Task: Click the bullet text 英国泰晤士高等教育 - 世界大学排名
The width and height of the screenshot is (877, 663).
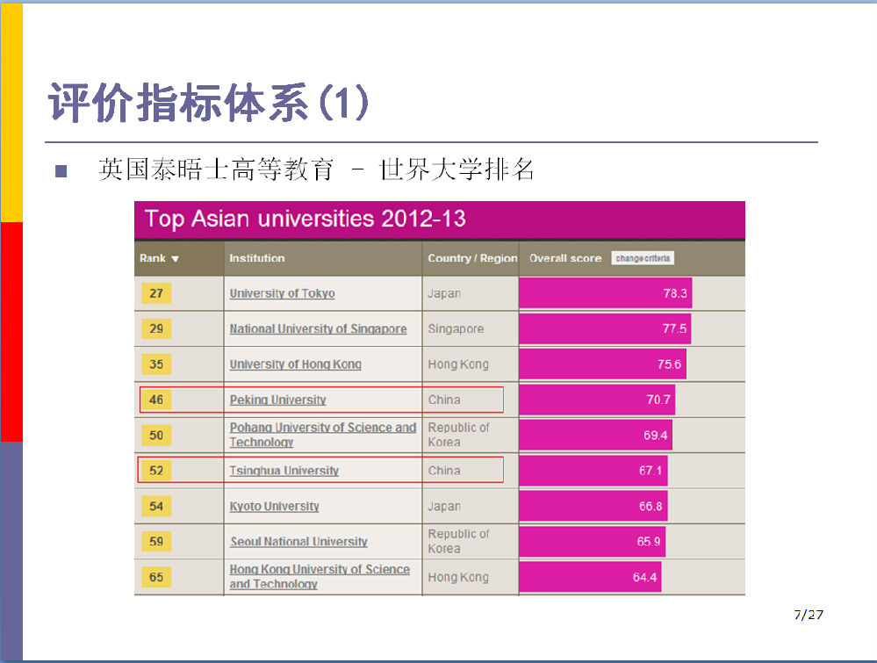Action: 316,169
